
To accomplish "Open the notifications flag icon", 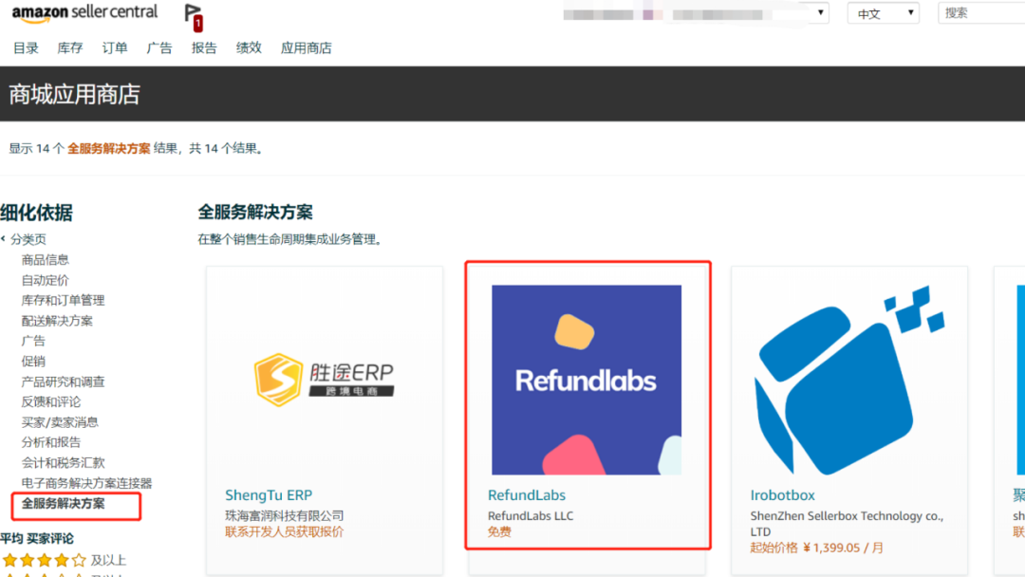I will click(x=194, y=17).
